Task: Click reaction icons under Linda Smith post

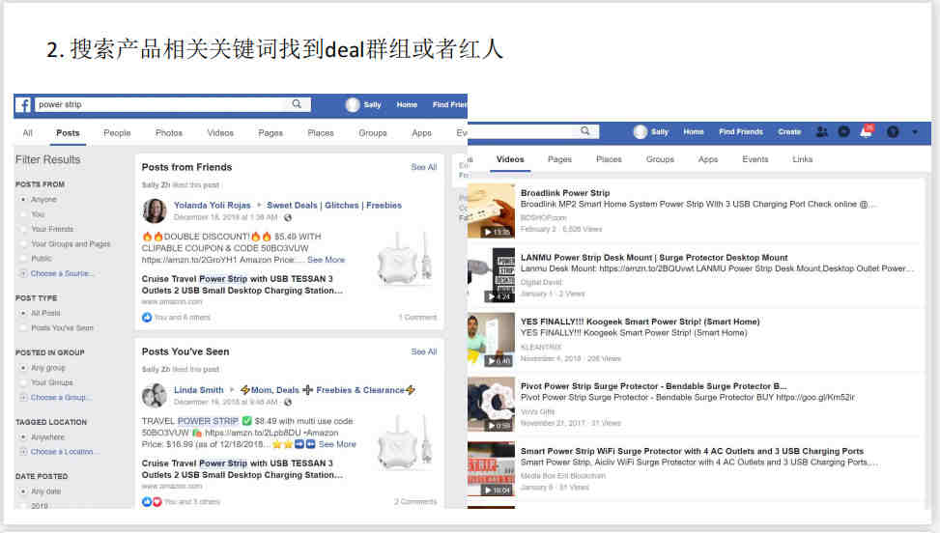Action: coord(152,501)
